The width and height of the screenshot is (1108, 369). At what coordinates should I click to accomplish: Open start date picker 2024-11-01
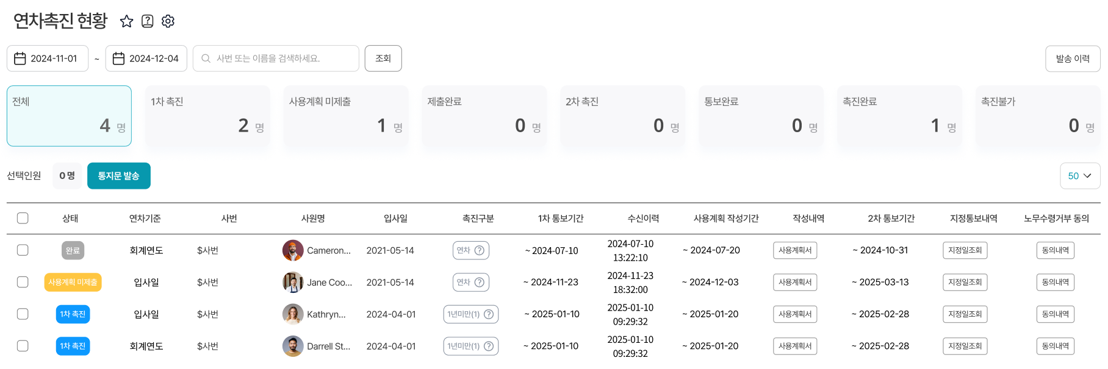coord(54,58)
